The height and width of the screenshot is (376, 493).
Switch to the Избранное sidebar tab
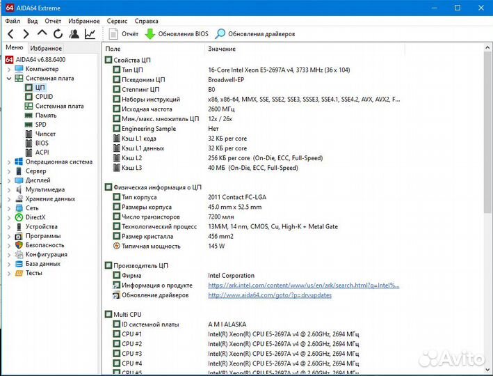pyautogui.click(x=46, y=48)
